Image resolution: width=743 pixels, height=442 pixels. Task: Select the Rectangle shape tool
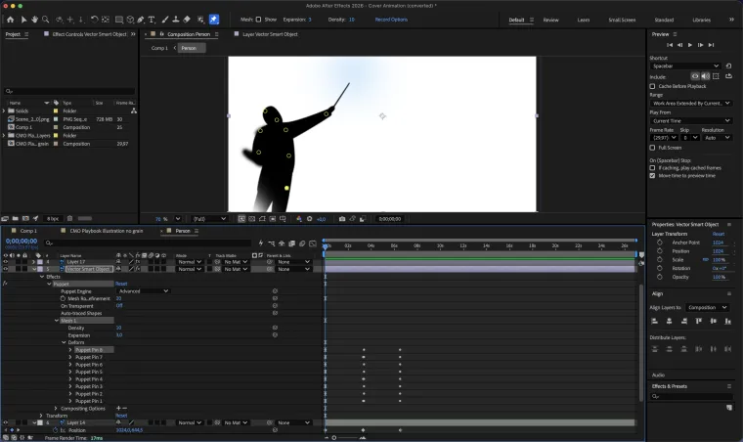[119, 20]
